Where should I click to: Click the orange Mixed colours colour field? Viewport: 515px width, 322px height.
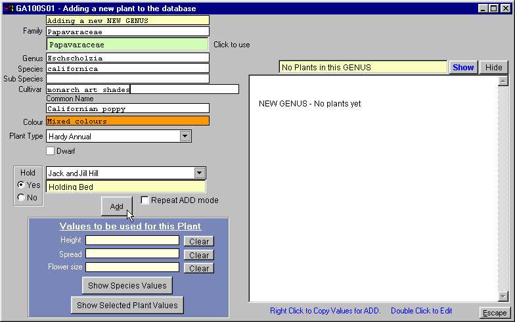pos(127,121)
